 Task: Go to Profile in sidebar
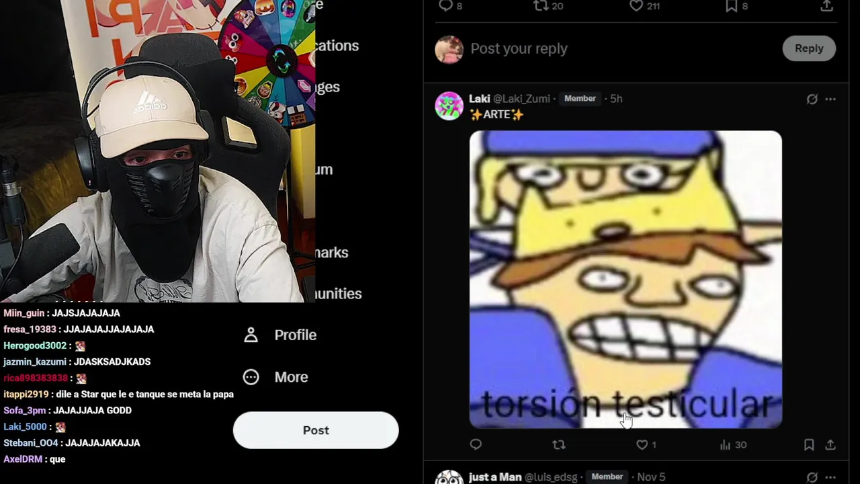pyautogui.click(x=279, y=335)
